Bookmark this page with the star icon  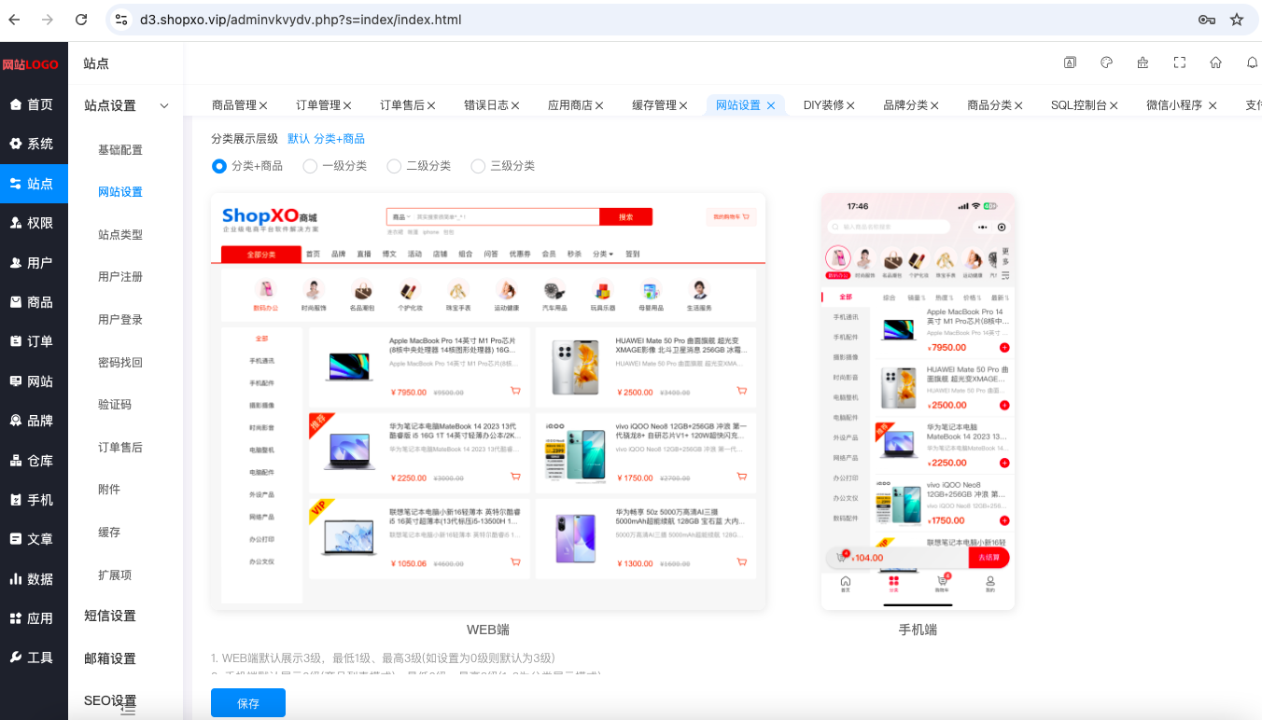[1237, 20]
